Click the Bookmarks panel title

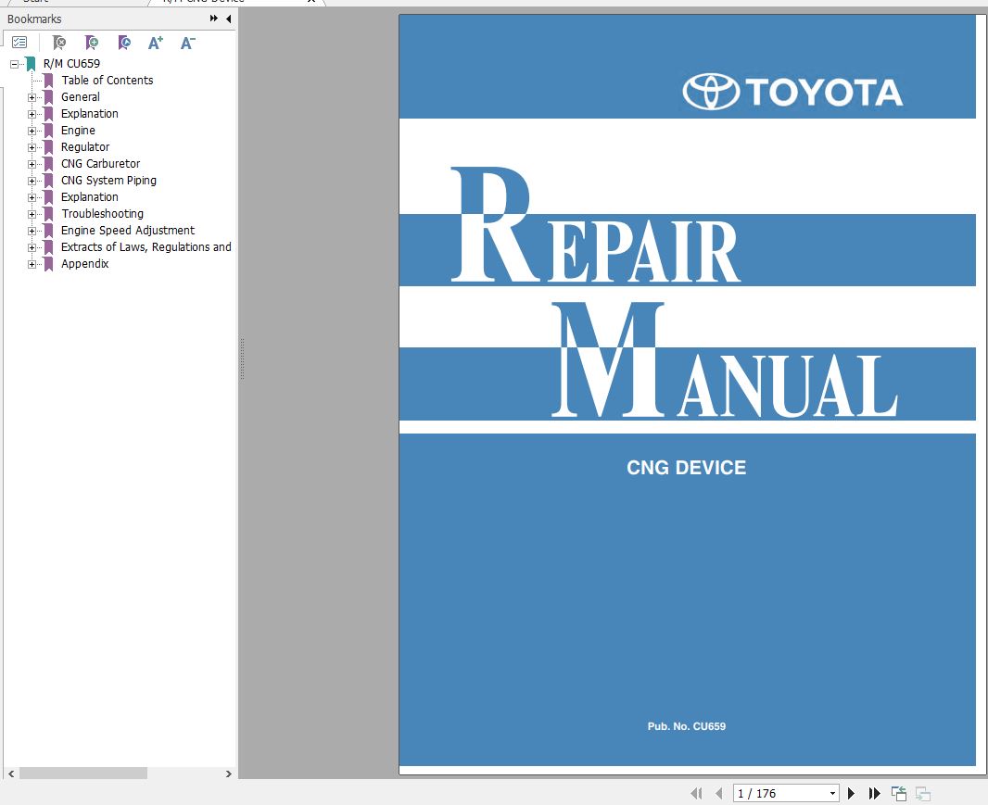[x=34, y=19]
